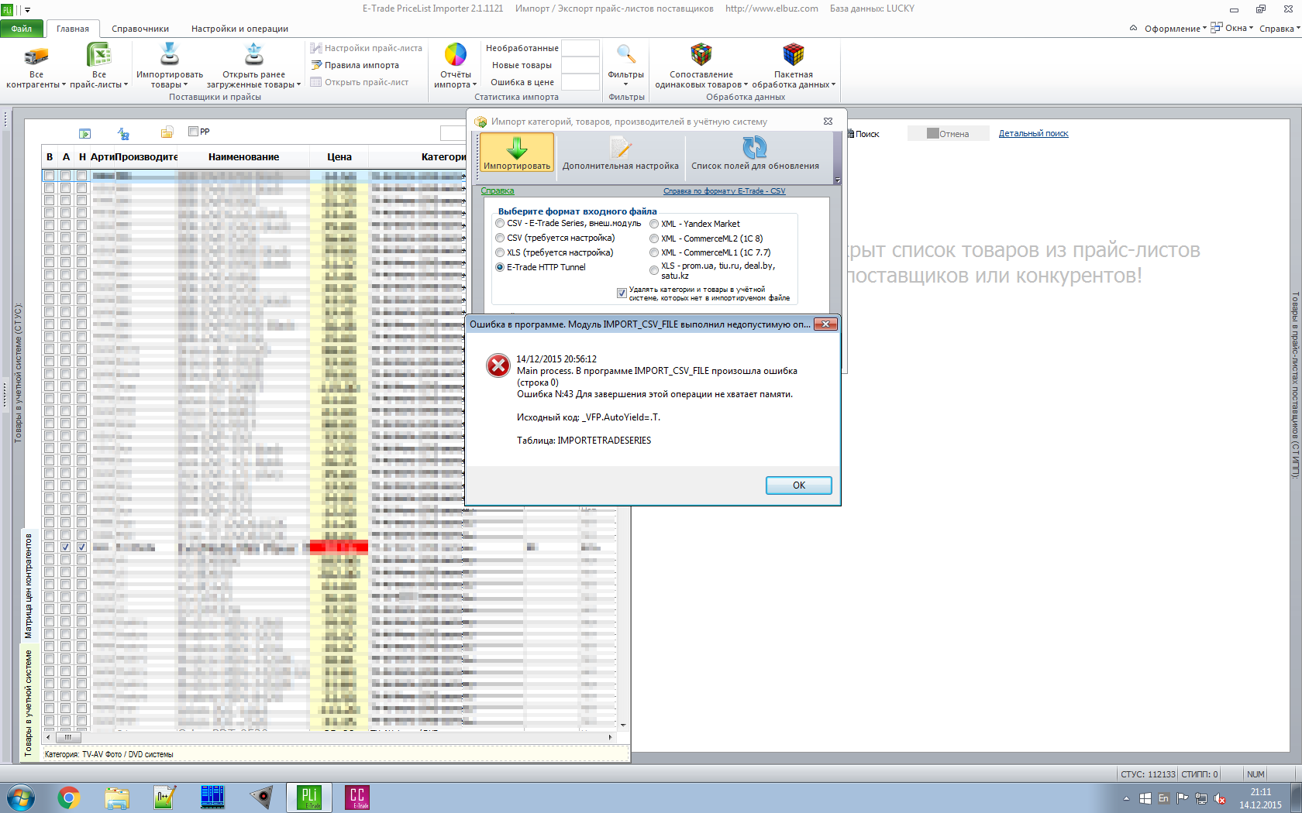Image resolution: width=1302 pixels, height=813 pixels.
Task: Open Матрица цен контрагентов side tab
Action: [x=29, y=585]
